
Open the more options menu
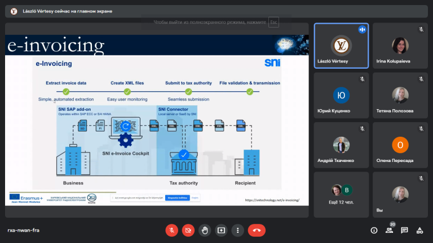click(237, 230)
